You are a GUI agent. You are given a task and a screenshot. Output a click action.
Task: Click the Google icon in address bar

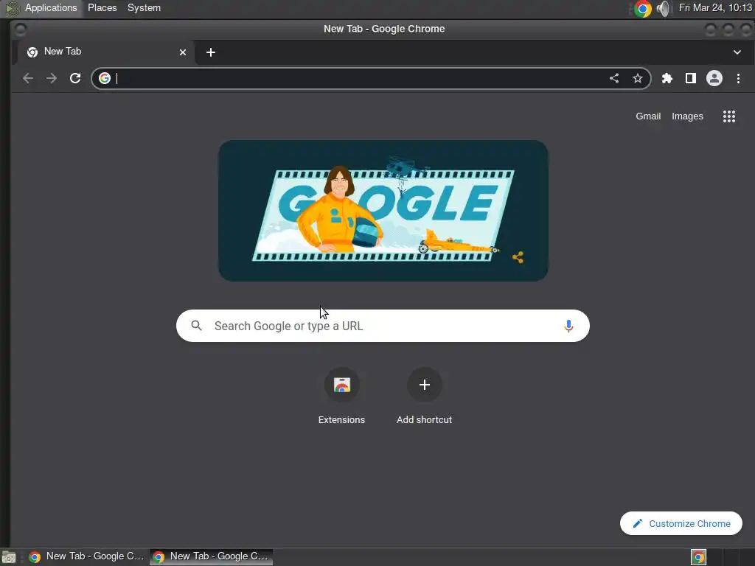(105, 78)
